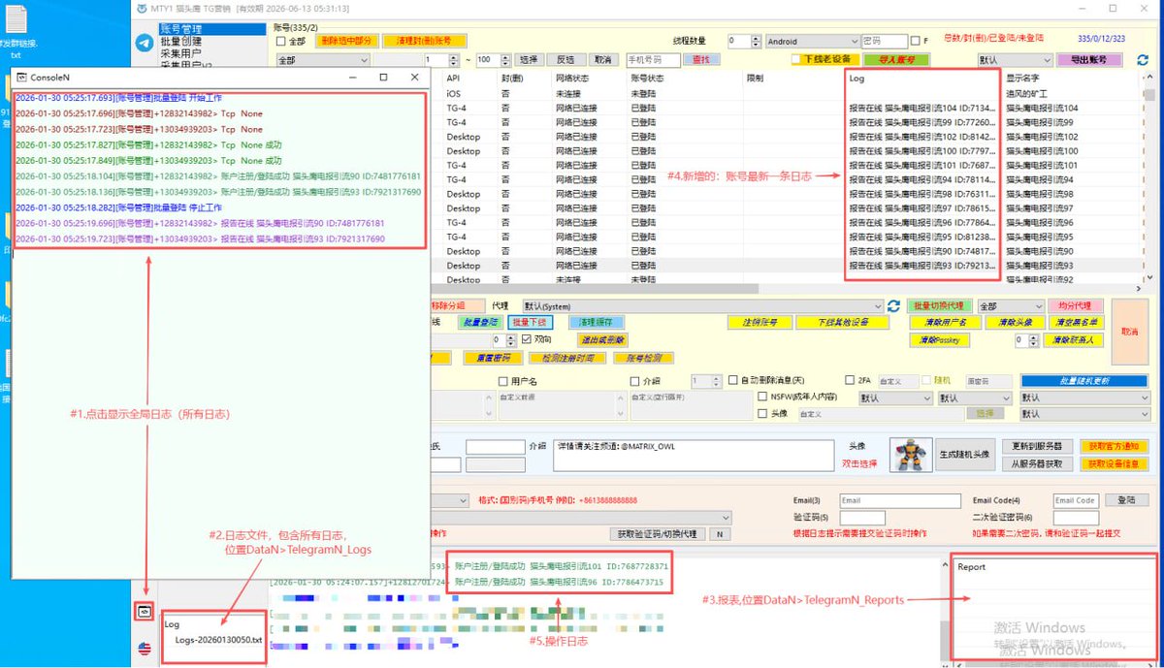Image resolution: width=1164 pixels, height=668 pixels.
Task: Click the US flag language icon
Action: (x=145, y=649)
